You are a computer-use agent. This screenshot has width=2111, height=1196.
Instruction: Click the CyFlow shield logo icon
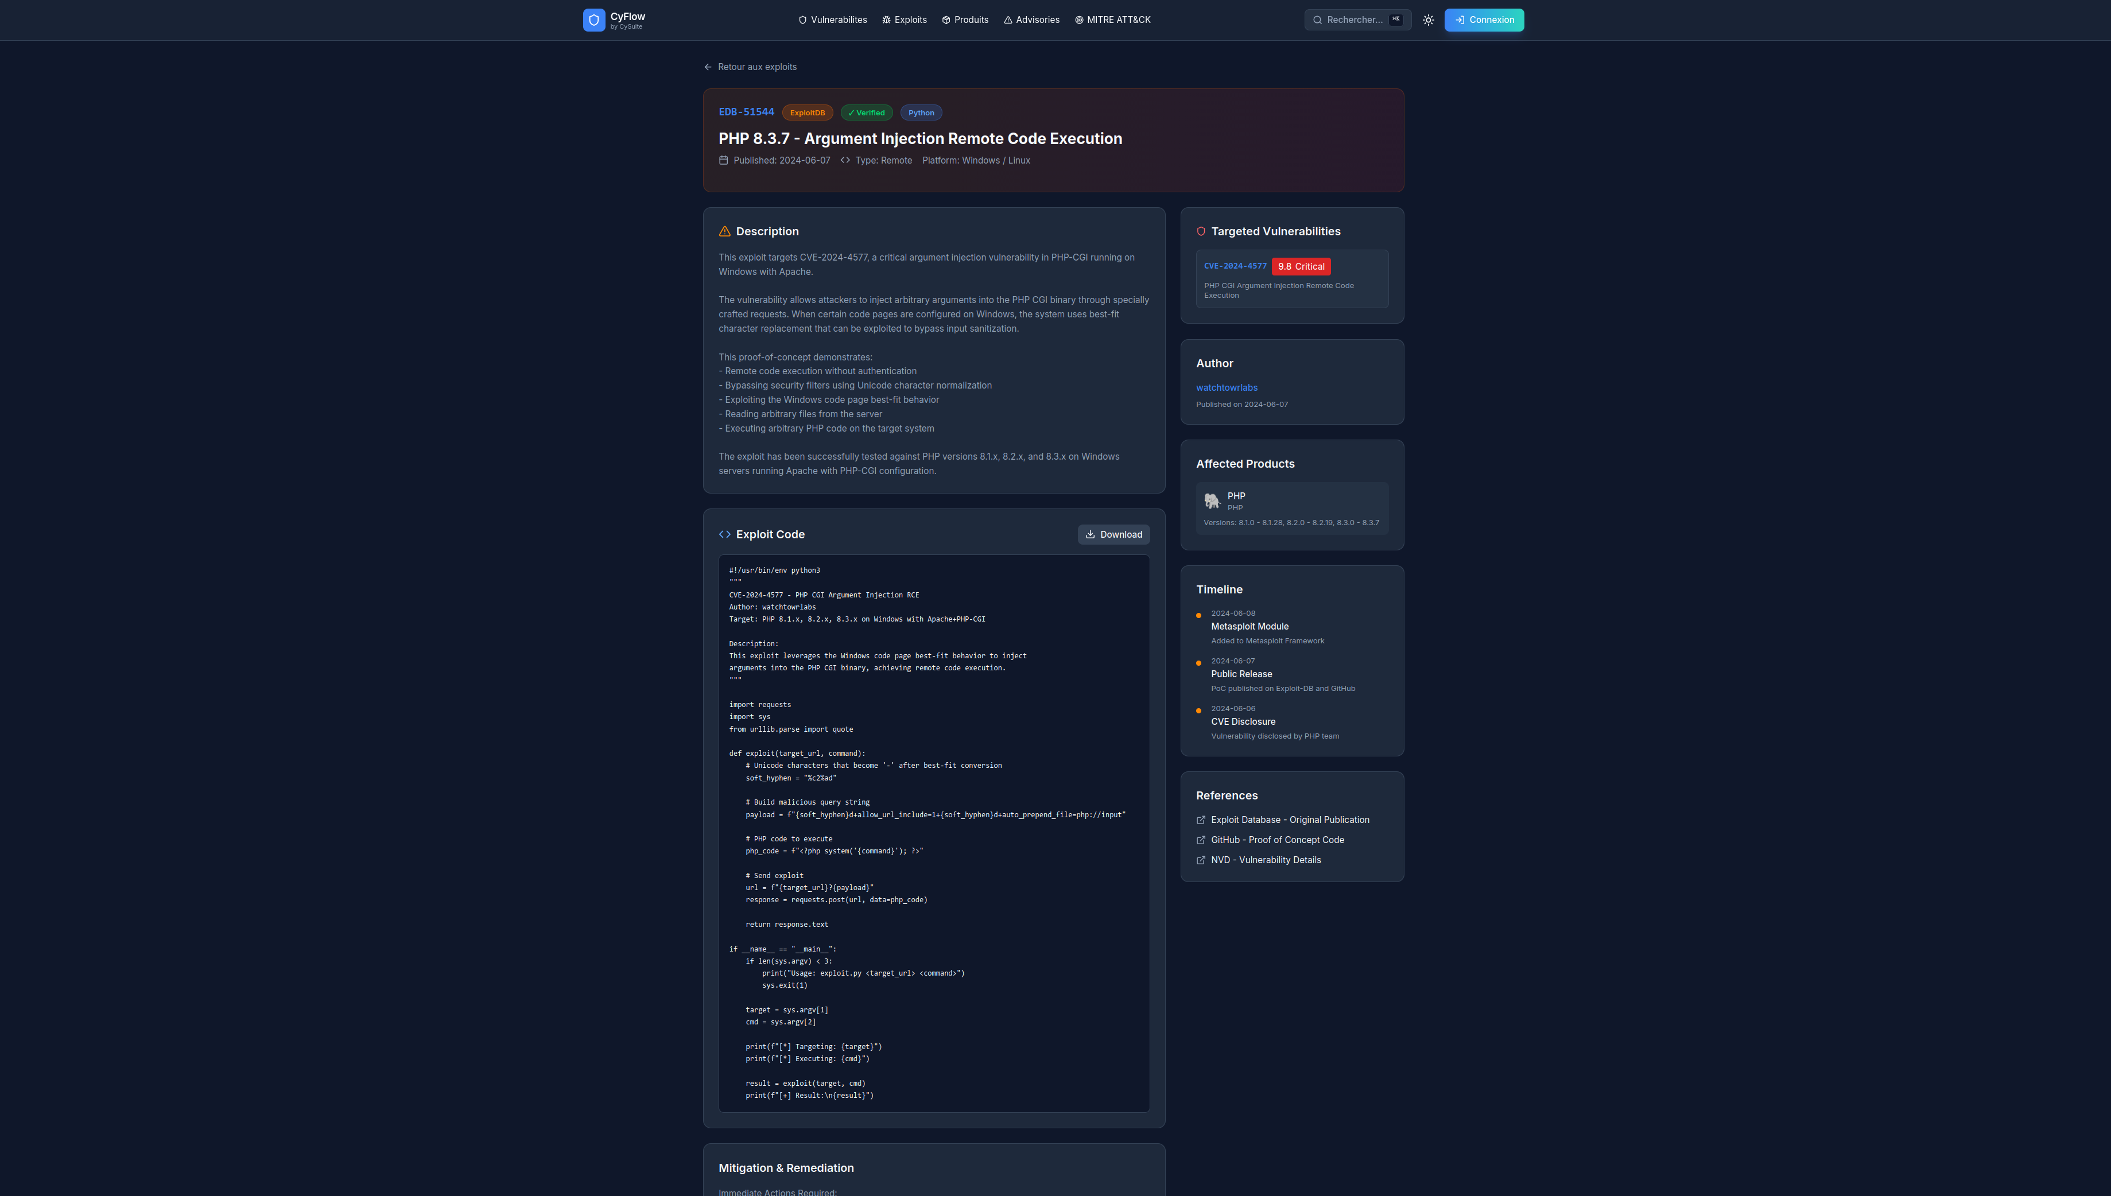coord(593,20)
